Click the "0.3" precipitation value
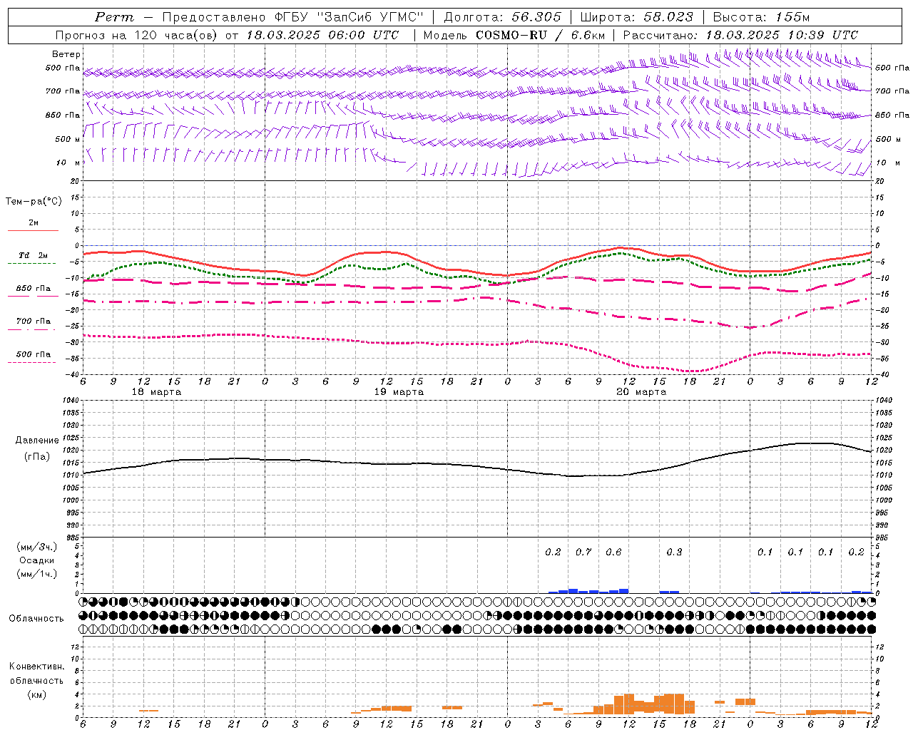The image size is (913, 730). coord(674,552)
